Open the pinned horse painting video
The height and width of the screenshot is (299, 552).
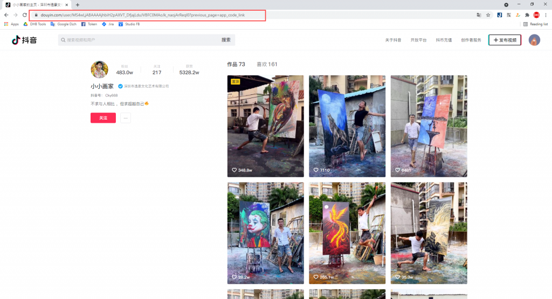[265, 126]
